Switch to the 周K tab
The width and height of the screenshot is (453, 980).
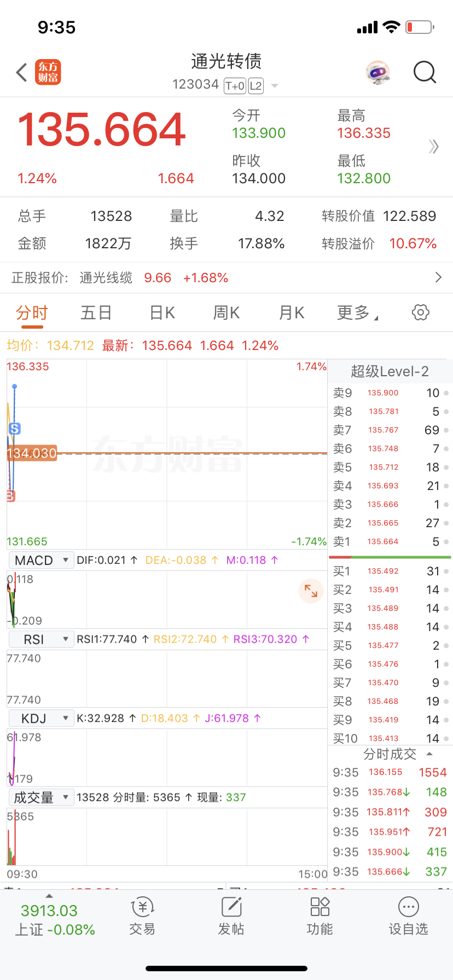coord(226,313)
